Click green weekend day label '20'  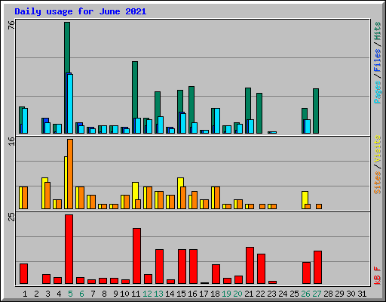pos(237,294)
